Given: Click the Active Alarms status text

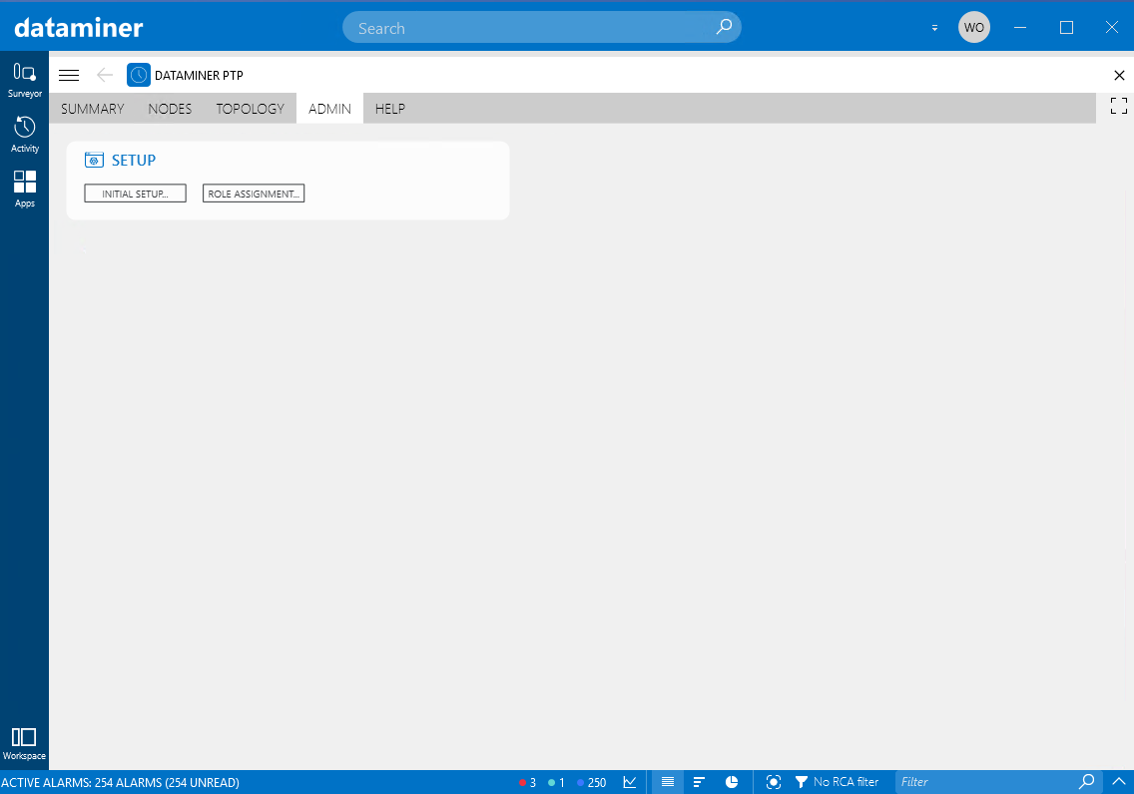Looking at the screenshot, I should [120, 782].
